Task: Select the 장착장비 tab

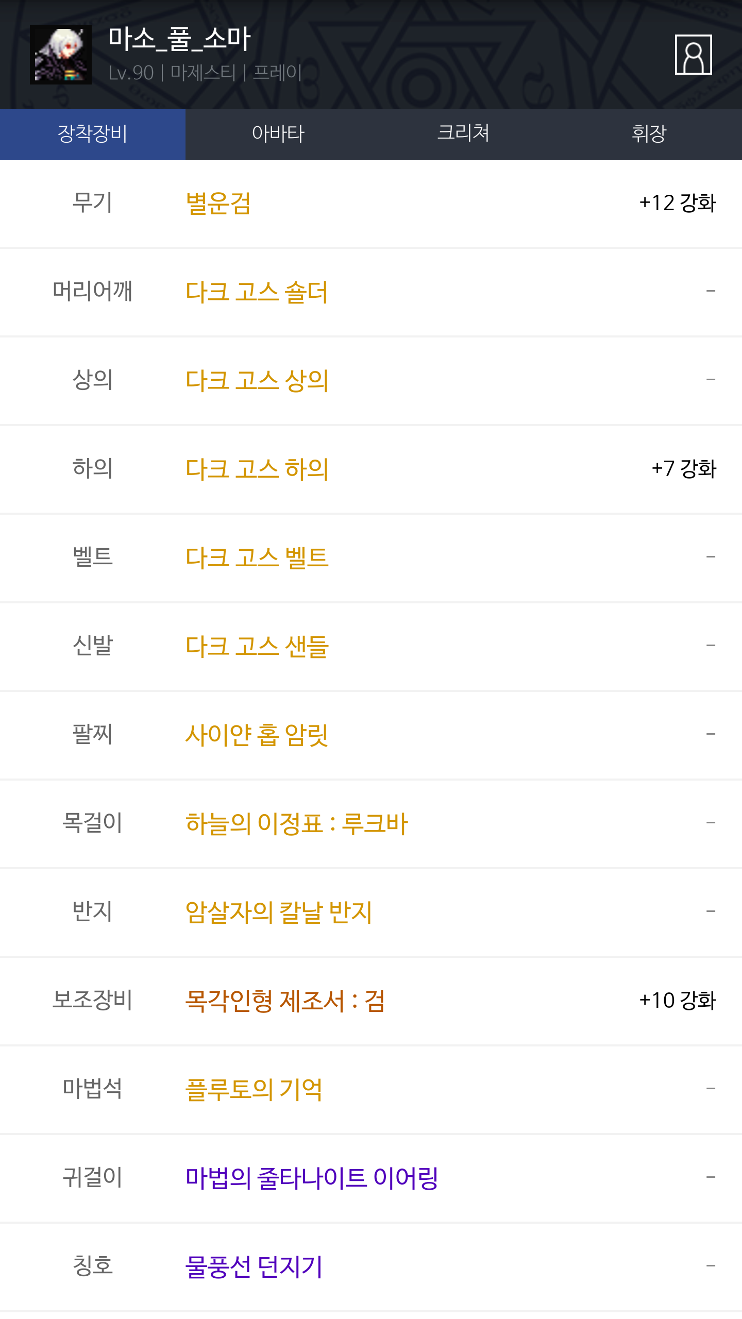Action: click(93, 134)
